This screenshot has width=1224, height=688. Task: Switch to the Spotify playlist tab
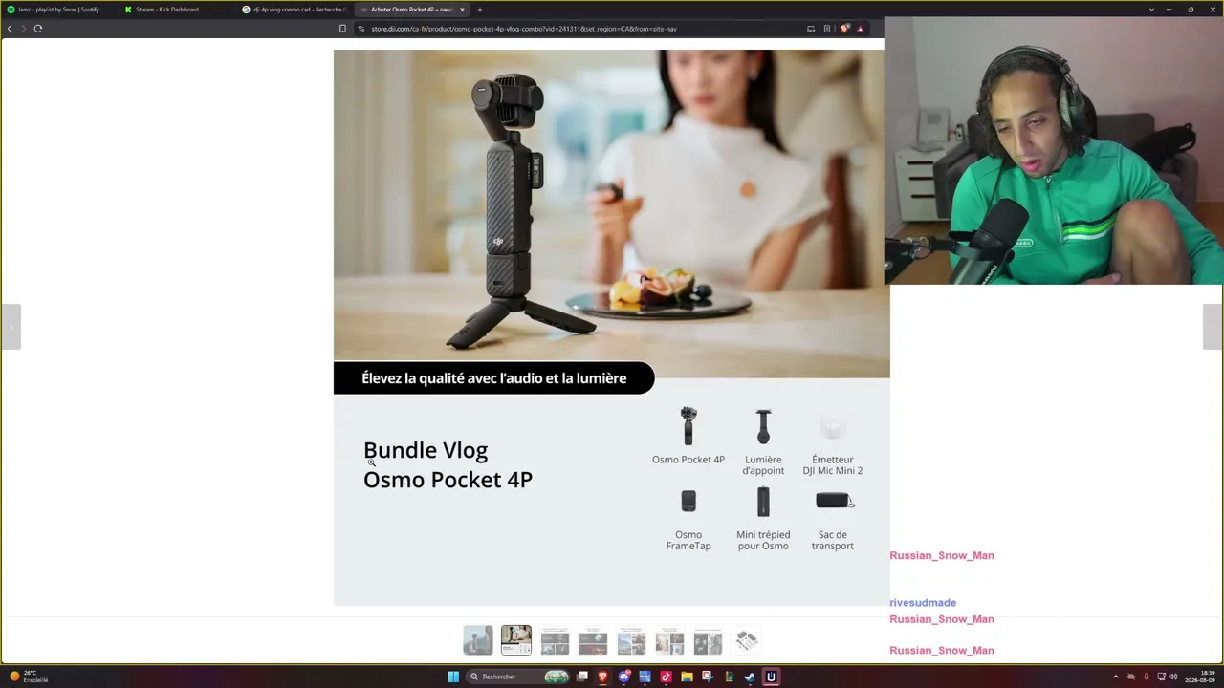click(59, 10)
